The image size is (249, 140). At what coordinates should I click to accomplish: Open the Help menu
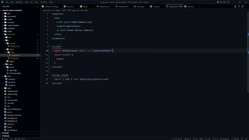pos(51,2)
